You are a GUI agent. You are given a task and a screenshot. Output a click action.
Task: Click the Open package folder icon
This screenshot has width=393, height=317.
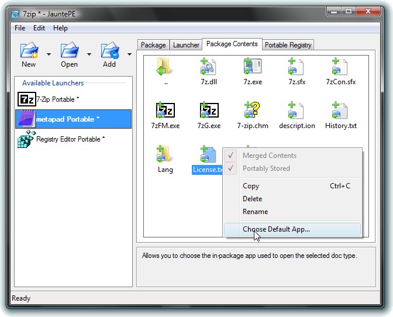click(x=70, y=50)
